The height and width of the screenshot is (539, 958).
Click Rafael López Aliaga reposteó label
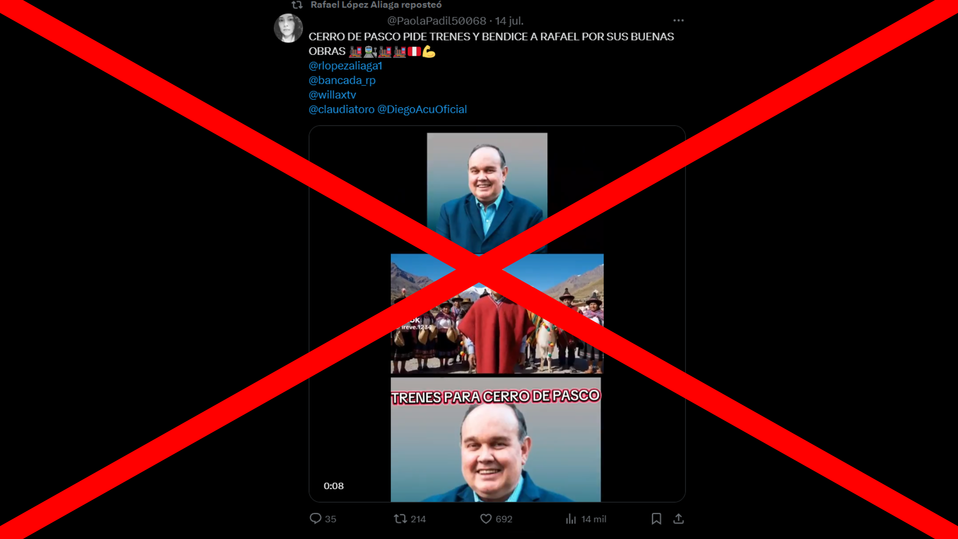376,5
